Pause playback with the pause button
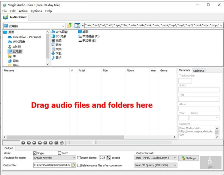 (x=56, y=143)
